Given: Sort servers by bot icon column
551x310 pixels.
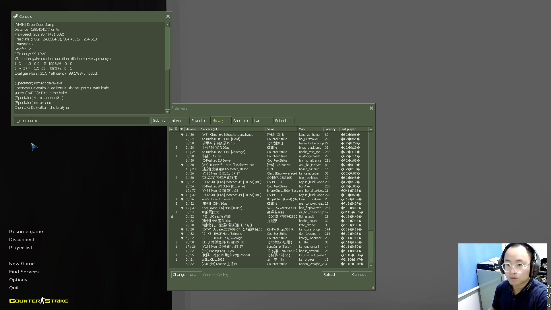Looking at the screenshot, I should tap(176, 129).
